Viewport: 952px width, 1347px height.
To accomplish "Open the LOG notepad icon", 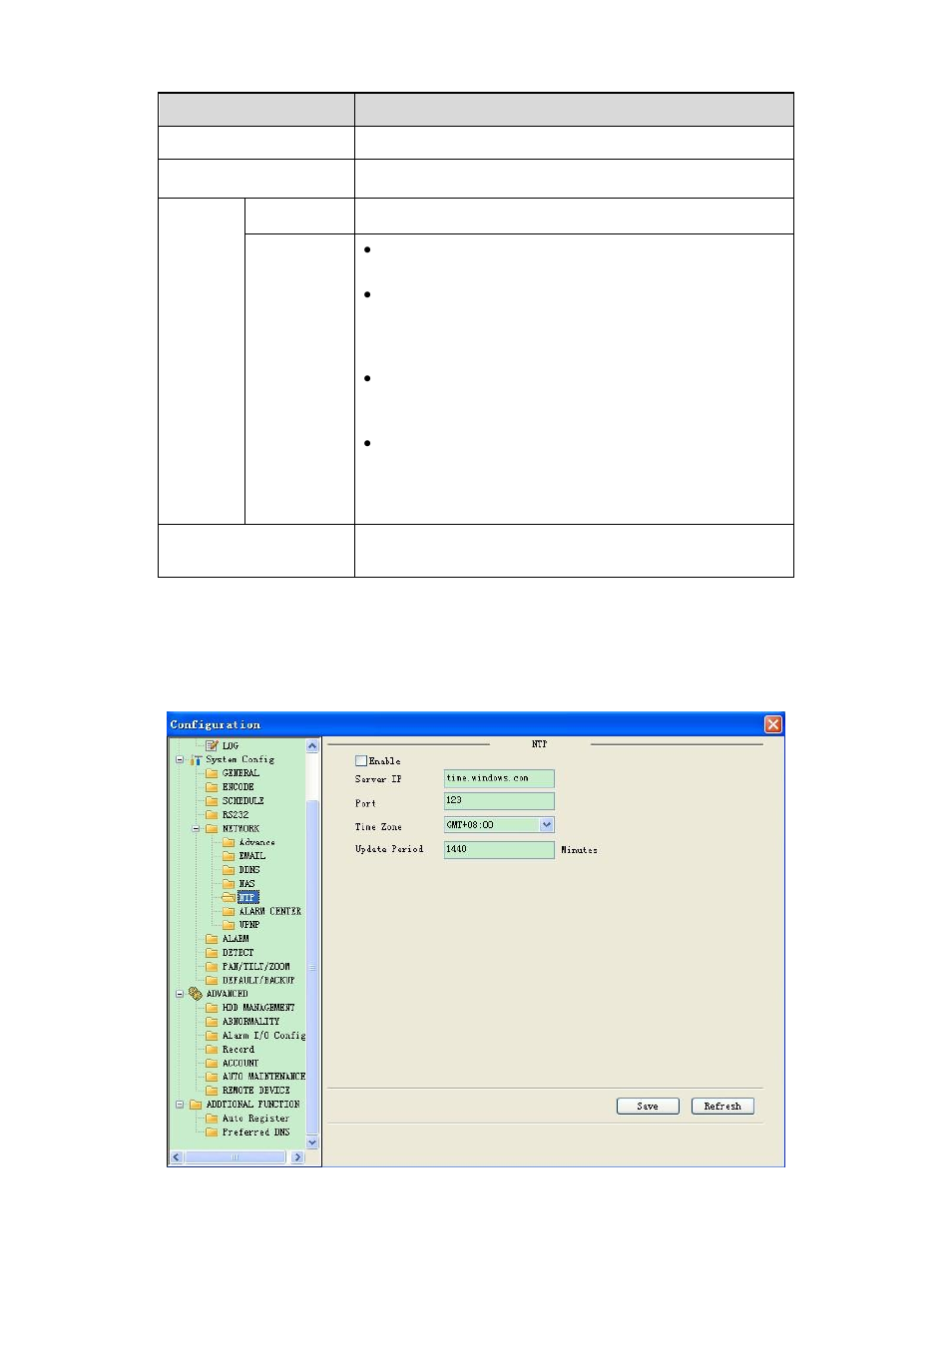I will [212, 745].
